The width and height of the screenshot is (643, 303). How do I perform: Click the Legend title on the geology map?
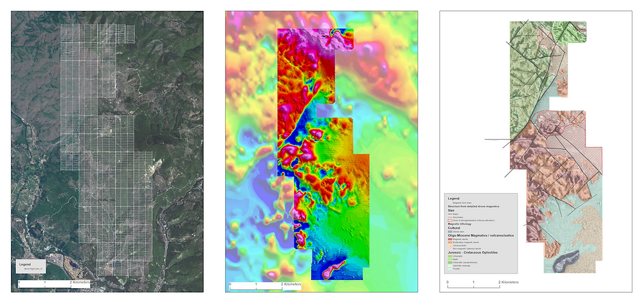point(453,199)
